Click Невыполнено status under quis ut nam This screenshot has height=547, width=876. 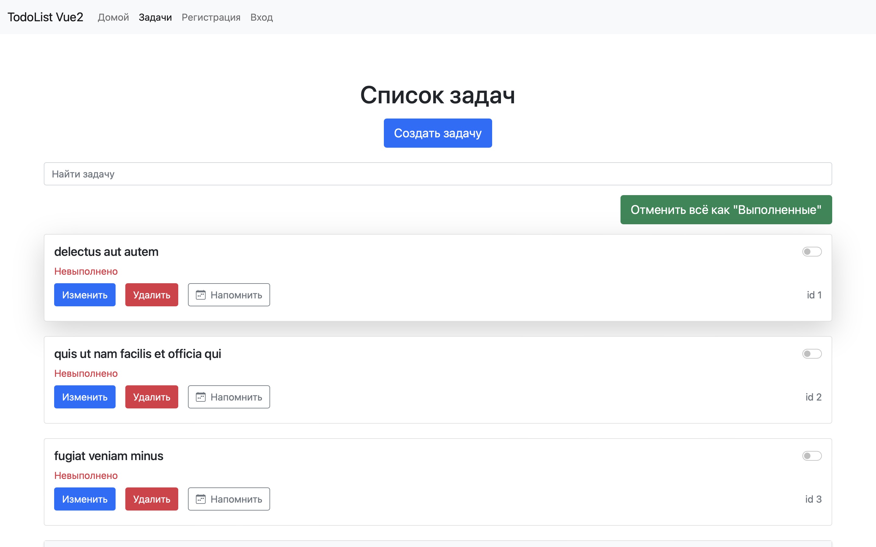click(x=86, y=373)
